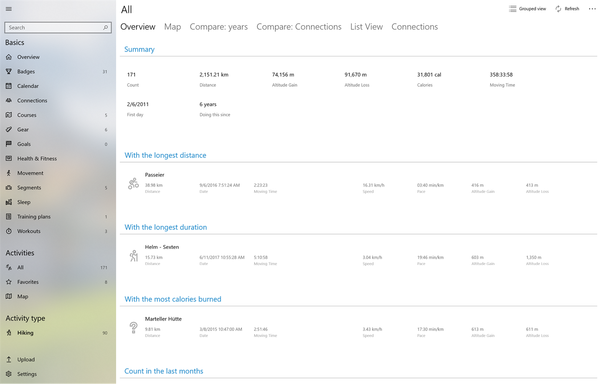Open the Helm - Sexten activity
The height and width of the screenshot is (384, 601).
(x=162, y=247)
